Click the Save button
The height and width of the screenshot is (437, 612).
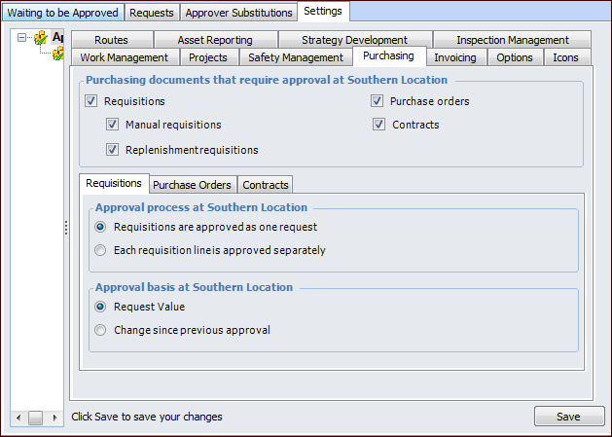pos(568,417)
